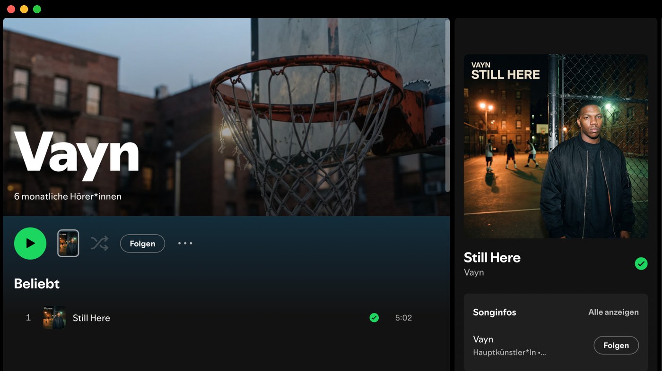The image size is (662, 371).
Task: Click green saved checkmark beside Still Here title in right panel
Action: (x=641, y=263)
